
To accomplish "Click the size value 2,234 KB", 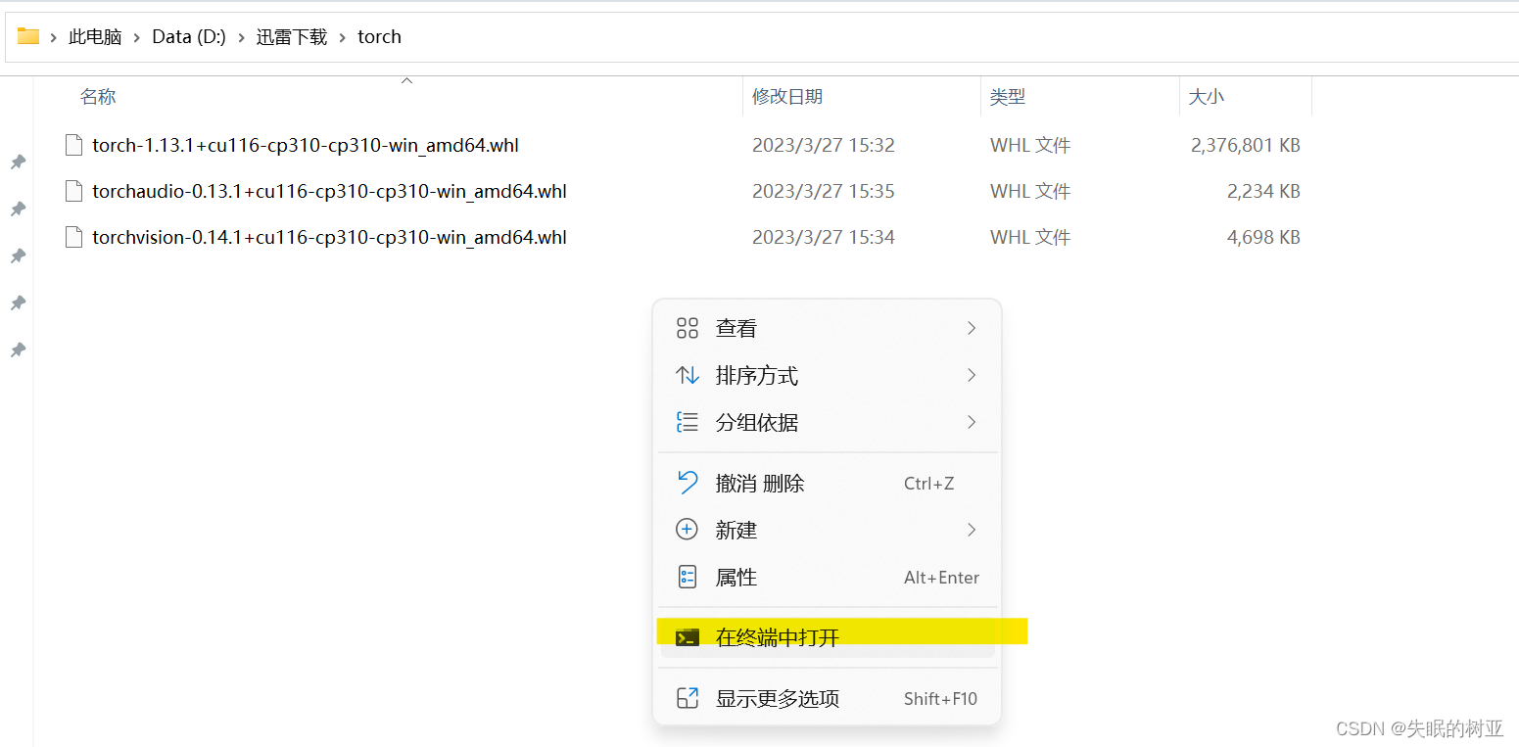I will [1263, 191].
